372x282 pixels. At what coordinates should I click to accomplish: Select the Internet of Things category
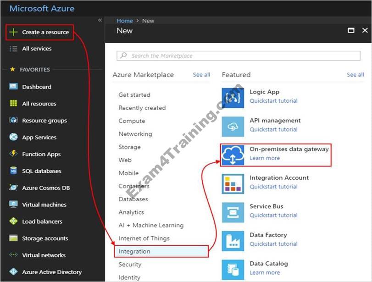point(144,238)
